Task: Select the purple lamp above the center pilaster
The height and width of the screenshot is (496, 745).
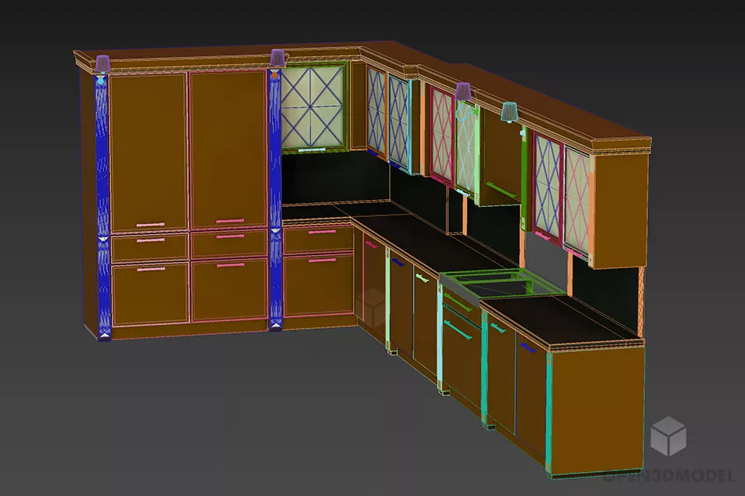Action: tap(277, 57)
